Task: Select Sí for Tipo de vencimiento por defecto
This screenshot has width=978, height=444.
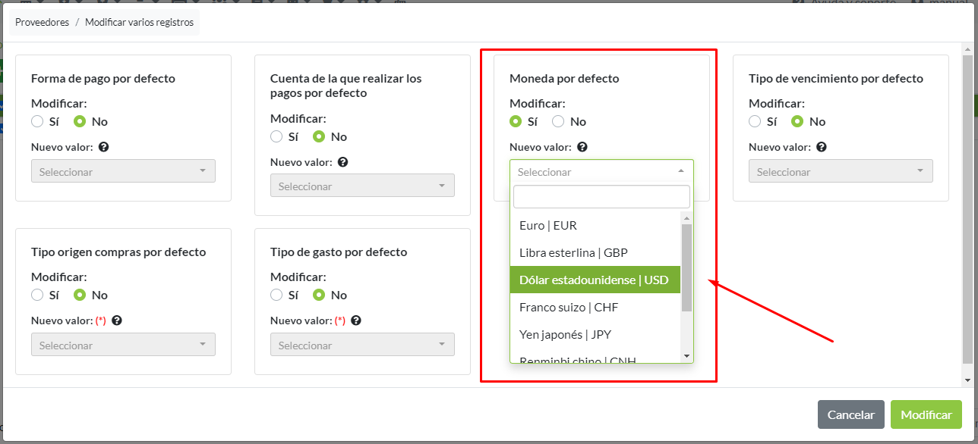Action: coord(755,121)
